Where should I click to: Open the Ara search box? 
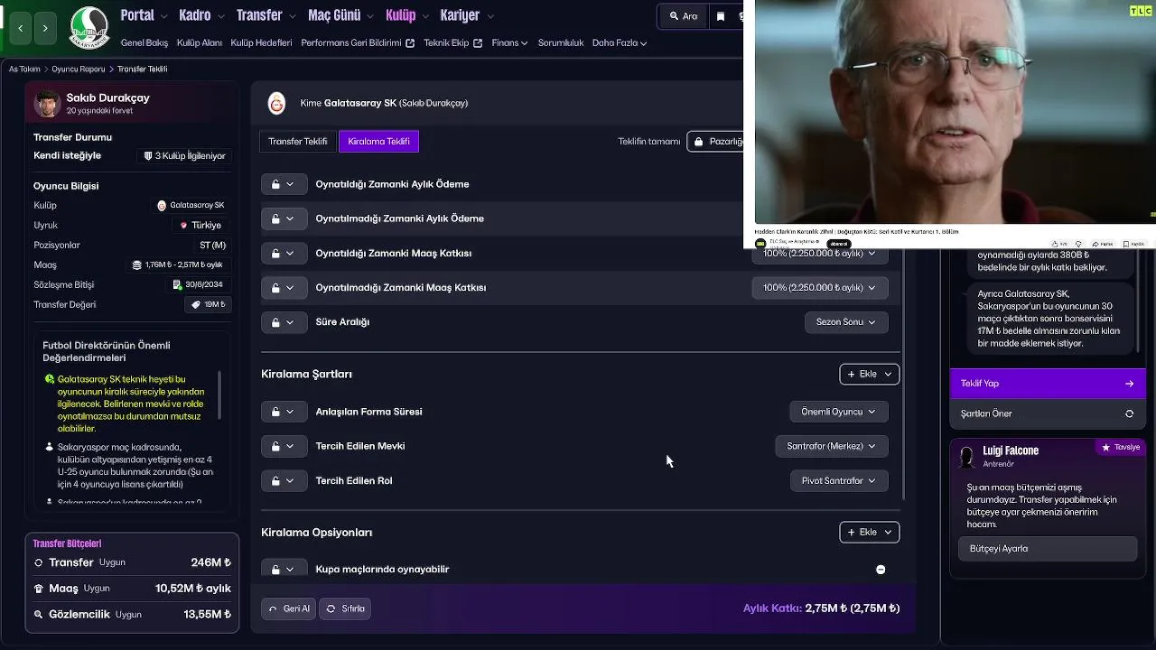(684, 16)
